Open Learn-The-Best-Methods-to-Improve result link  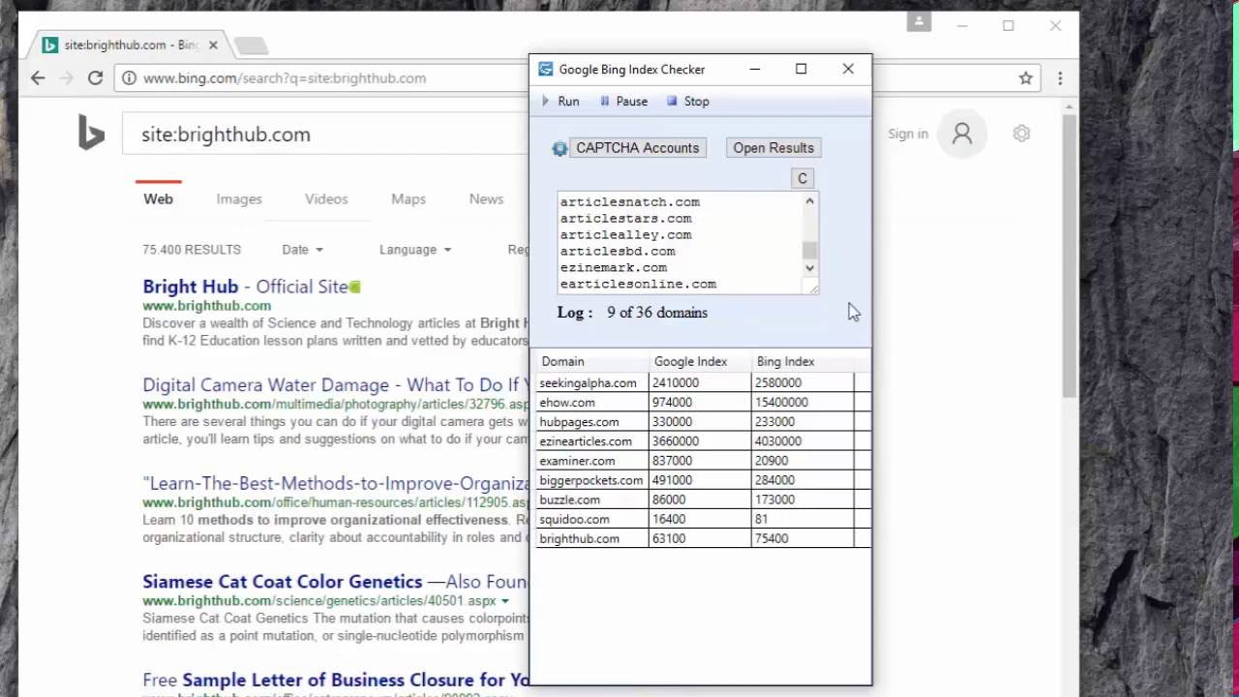click(335, 483)
